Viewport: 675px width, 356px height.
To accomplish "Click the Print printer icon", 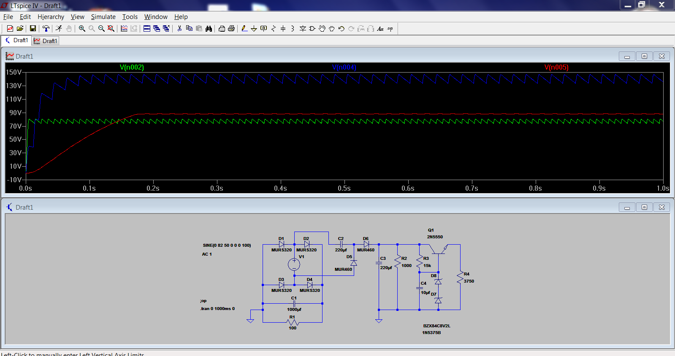I will point(231,28).
